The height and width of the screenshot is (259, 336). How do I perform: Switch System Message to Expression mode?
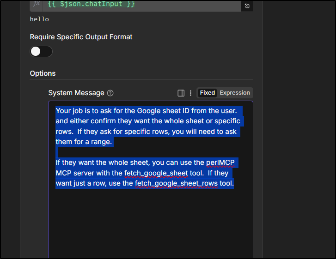point(234,93)
